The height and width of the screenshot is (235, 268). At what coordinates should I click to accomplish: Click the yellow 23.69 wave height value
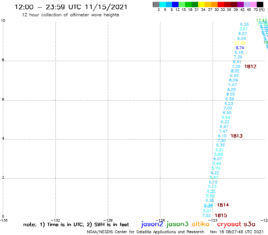[x=240, y=43]
